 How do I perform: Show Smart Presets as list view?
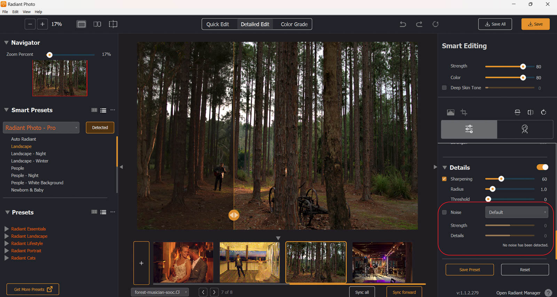tap(103, 110)
